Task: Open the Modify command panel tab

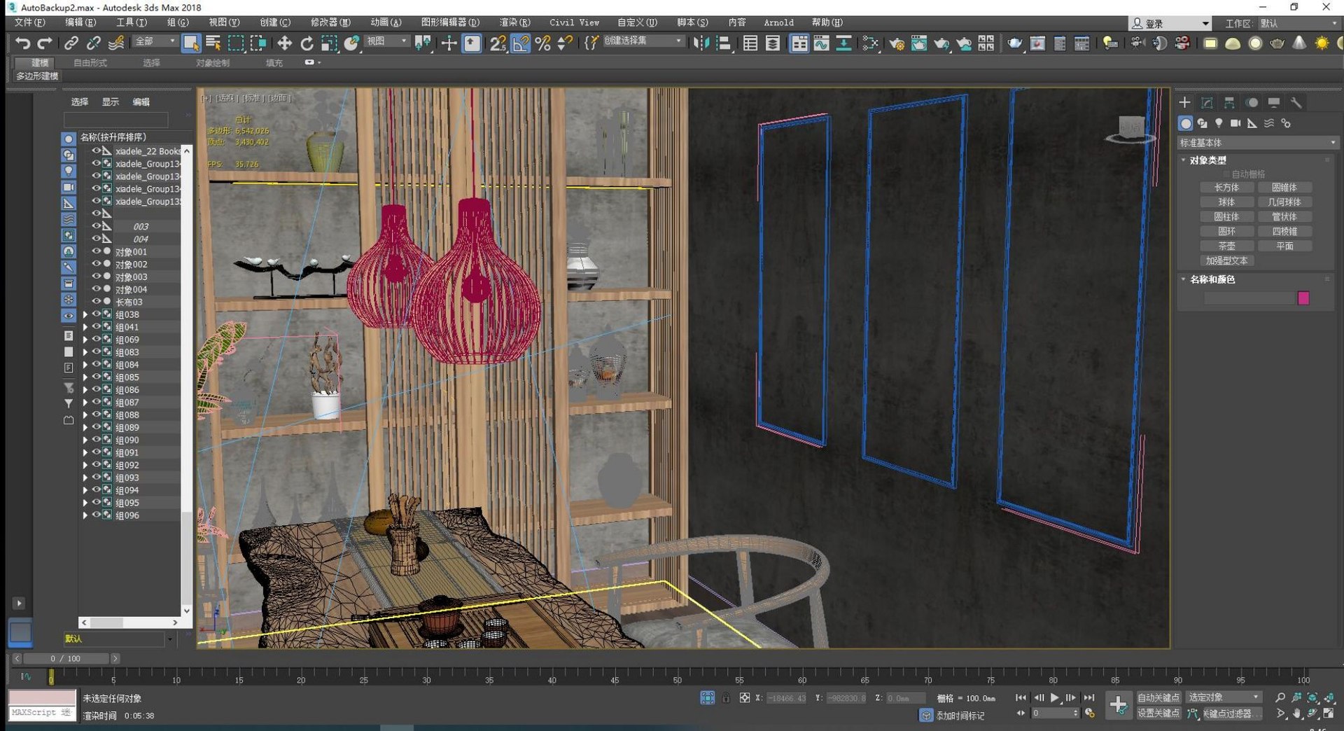Action: pos(1207,103)
